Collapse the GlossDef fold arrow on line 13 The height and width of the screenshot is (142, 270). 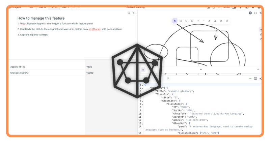click(142, 123)
